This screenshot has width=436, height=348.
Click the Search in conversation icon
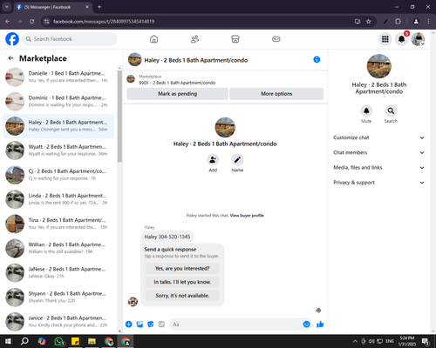tap(391, 110)
